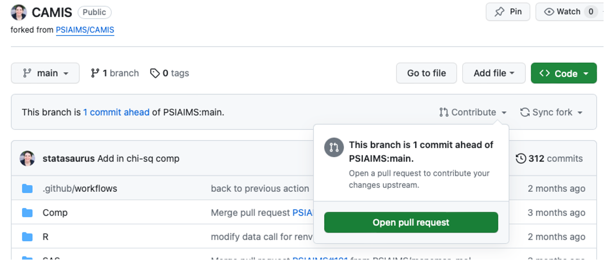The image size is (604, 260).
Task: Click the CAMIS repository owner avatar
Action: (x=18, y=12)
